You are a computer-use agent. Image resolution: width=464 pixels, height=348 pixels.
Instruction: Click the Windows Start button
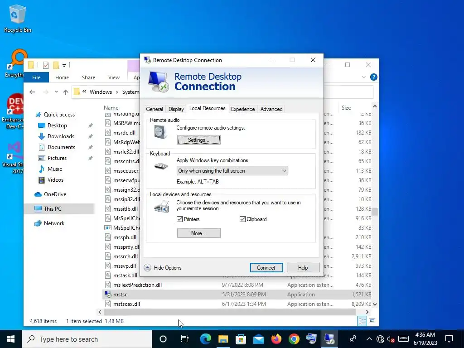[x=11, y=339]
